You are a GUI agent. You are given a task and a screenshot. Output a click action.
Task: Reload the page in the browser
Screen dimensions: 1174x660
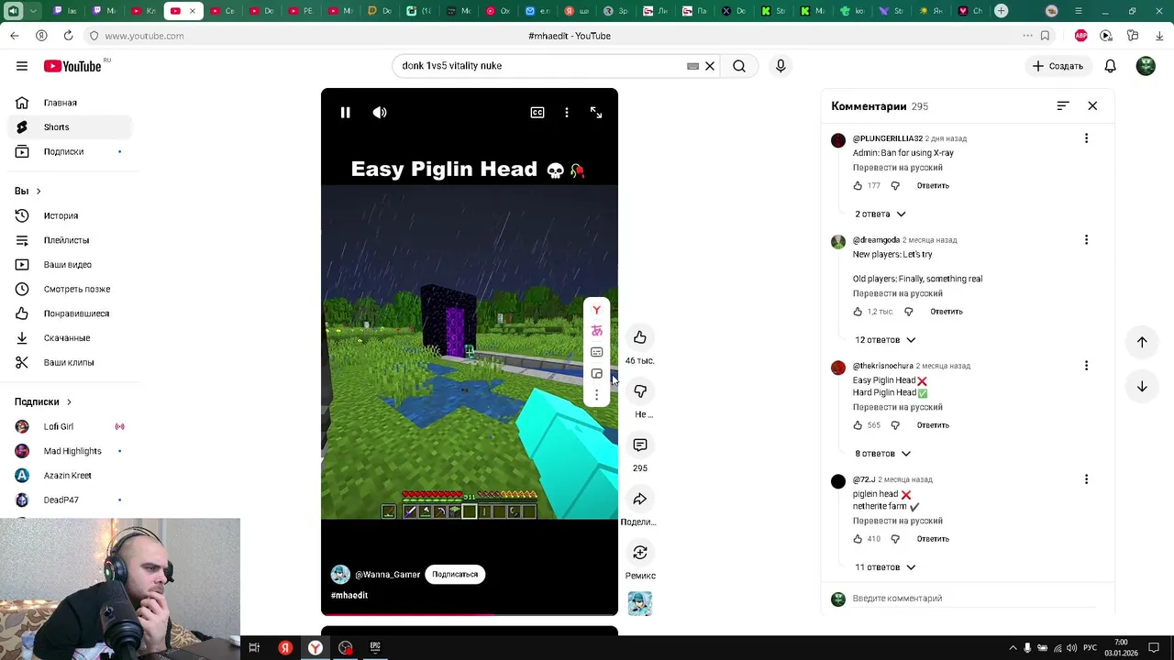68,36
